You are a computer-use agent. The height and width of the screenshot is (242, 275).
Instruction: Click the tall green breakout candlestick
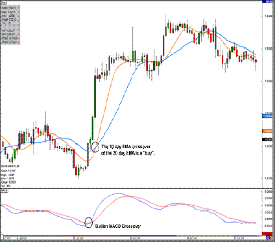(x=95, y=96)
